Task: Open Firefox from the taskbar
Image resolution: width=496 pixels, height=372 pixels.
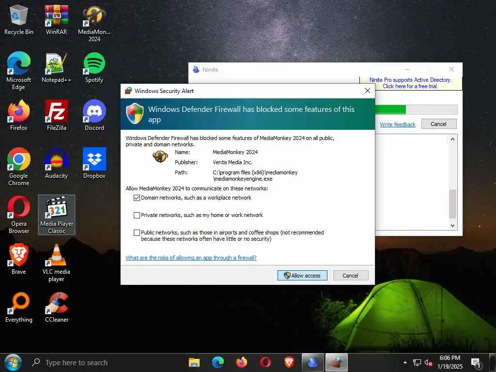Action: (242, 362)
